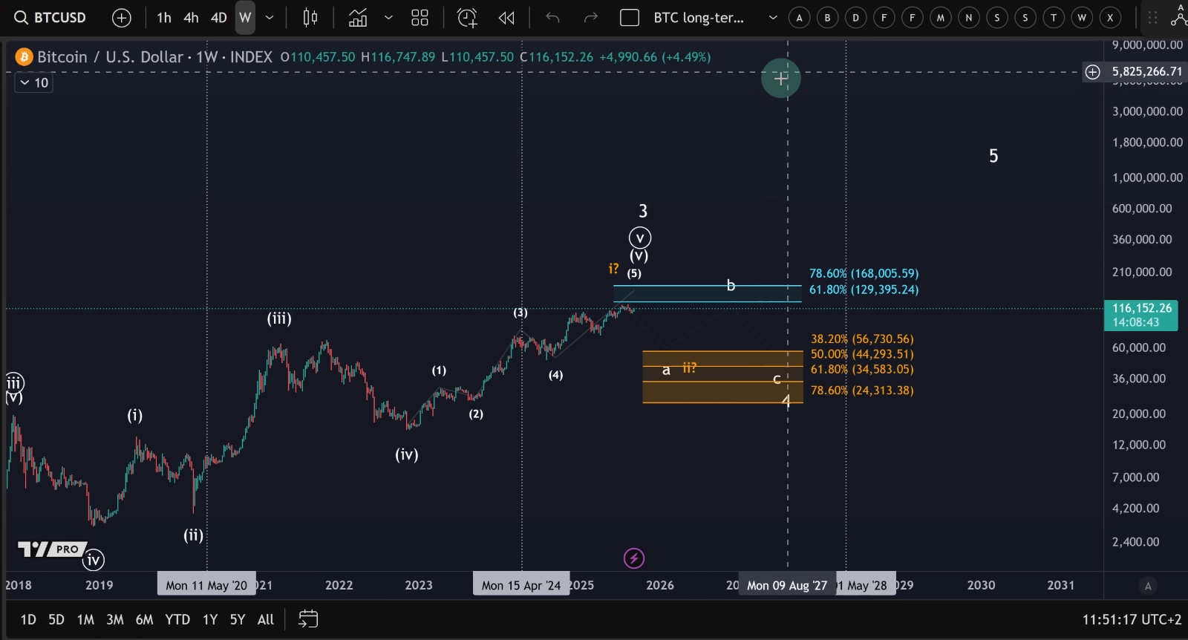
Task: Select the YTD date range
Action: (x=177, y=619)
